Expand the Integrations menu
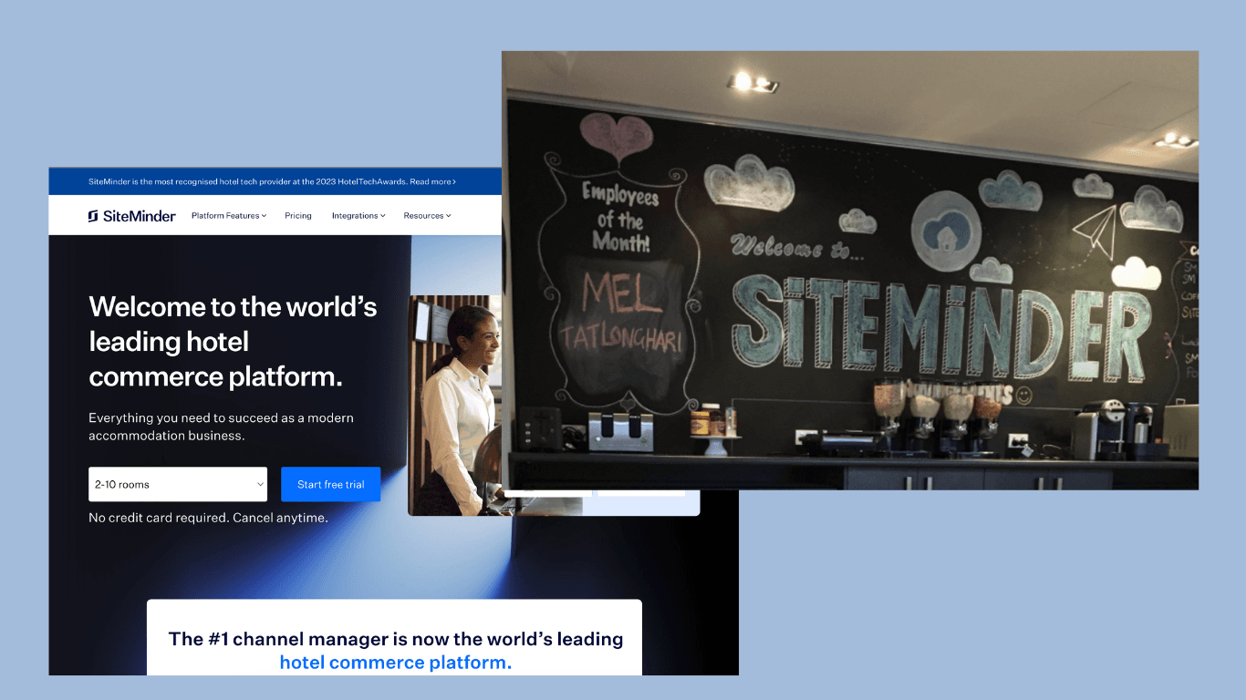Viewport: 1246px width, 700px height. click(358, 216)
